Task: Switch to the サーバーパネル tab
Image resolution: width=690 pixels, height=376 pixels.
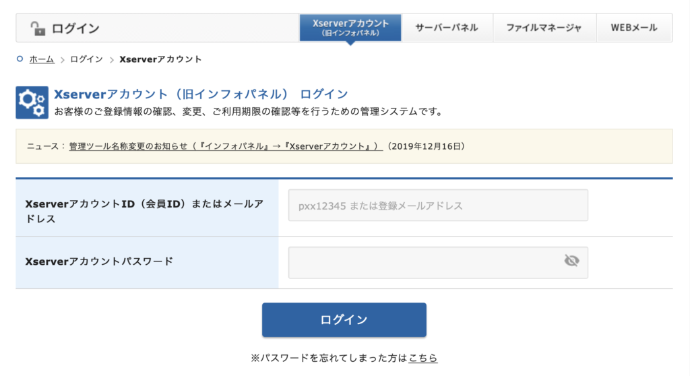Action: coord(447,28)
